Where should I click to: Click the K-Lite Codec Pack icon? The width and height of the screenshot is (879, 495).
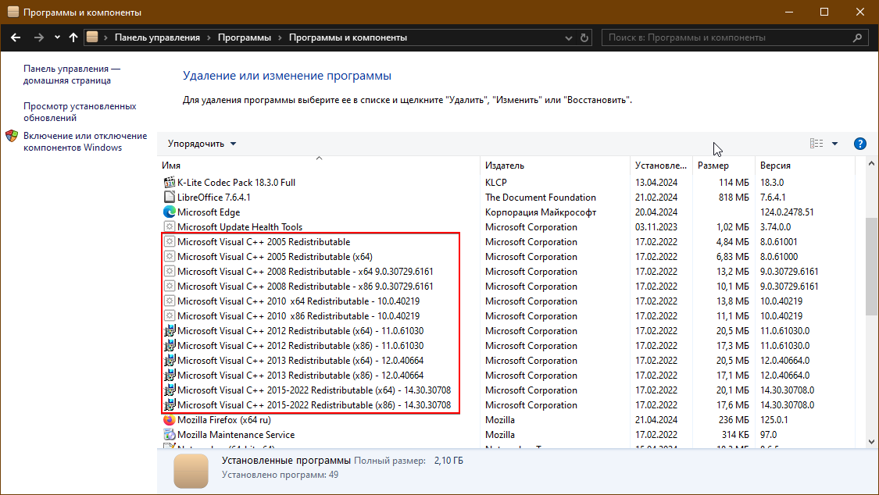click(x=170, y=183)
